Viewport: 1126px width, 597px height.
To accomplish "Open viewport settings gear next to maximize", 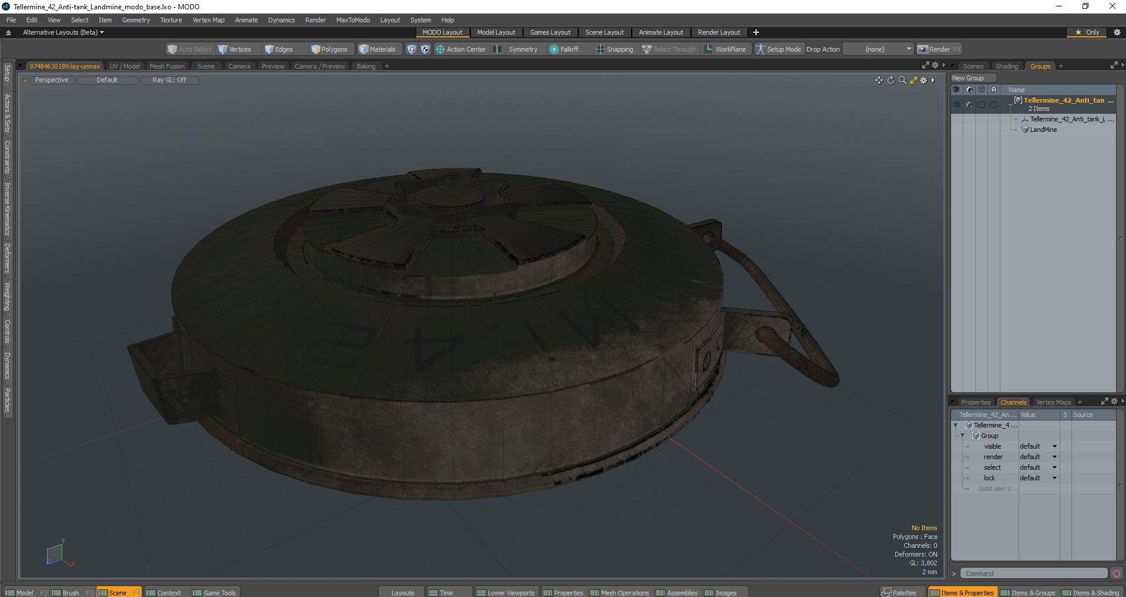I will (x=923, y=80).
